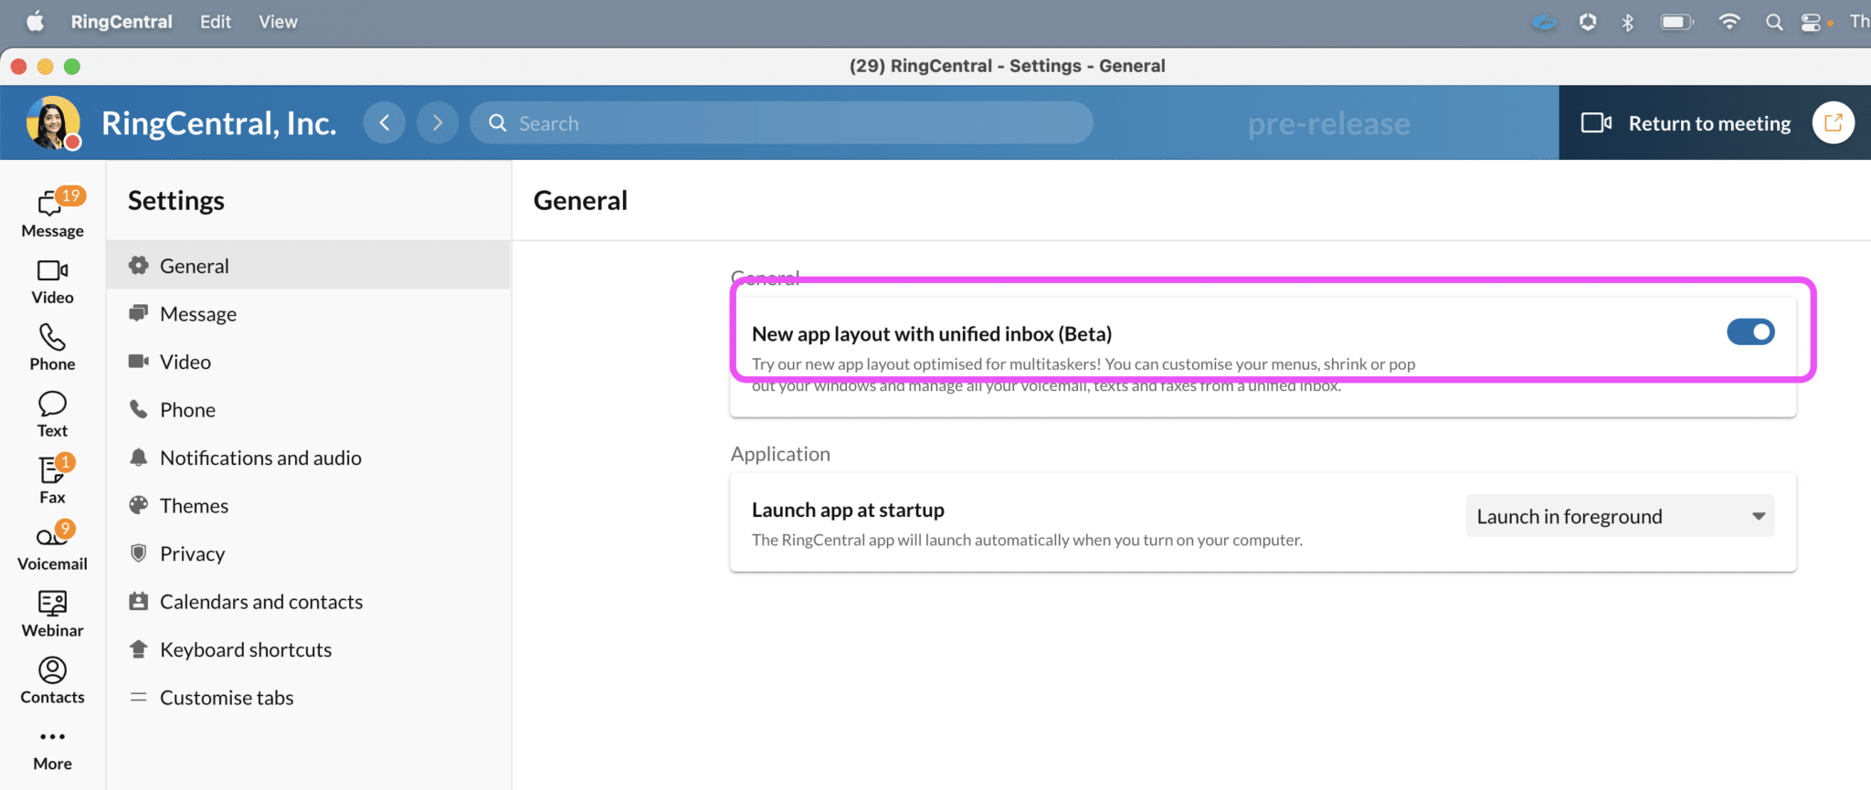Pop out the meeting window icon
1871x790 pixels.
pyautogui.click(x=1833, y=123)
